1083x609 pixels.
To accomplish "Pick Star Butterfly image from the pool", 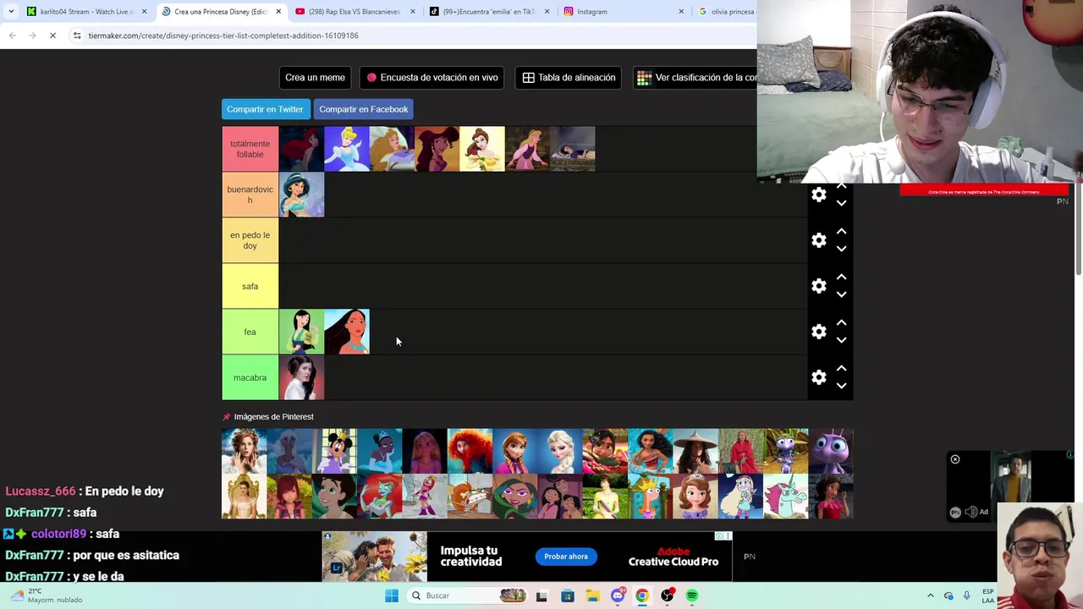I will click(x=740, y=497).
